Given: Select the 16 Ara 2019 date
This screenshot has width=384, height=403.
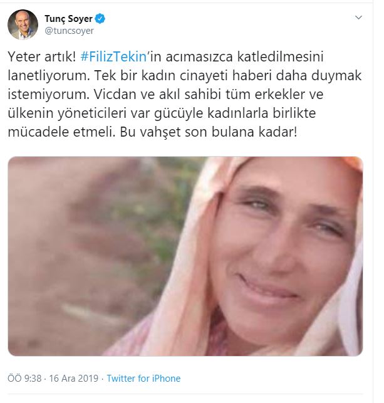Looking at the screenshot, I should [x=74, y=379].
